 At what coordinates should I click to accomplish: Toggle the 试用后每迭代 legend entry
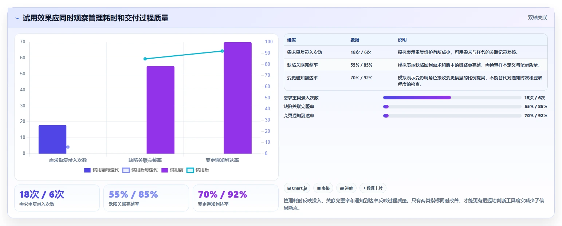[140, 170]
